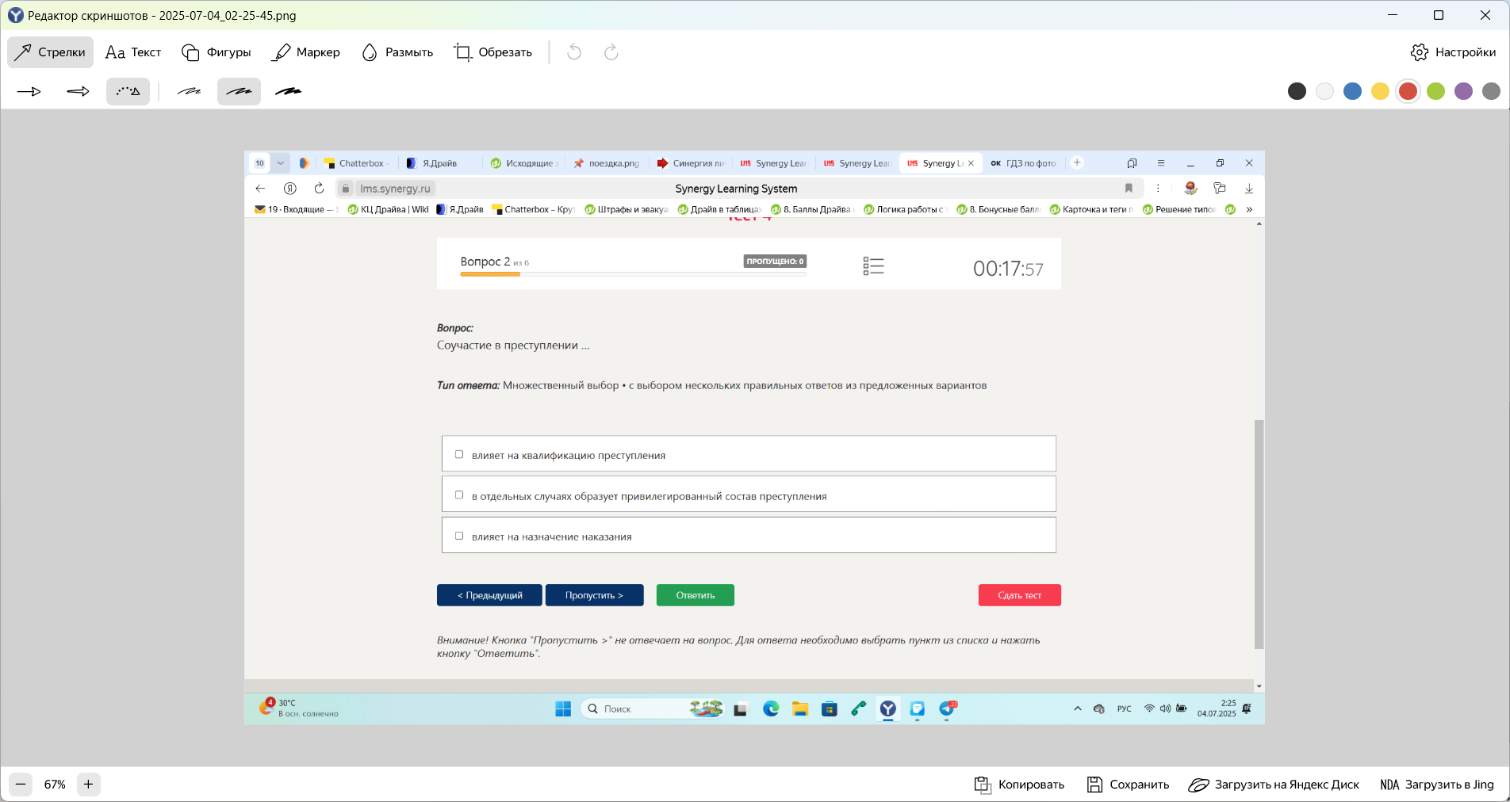The width and height of the screenshot is (1510, 802).
Task: Choose the thickest line thickness
Action: coord(288,92)
